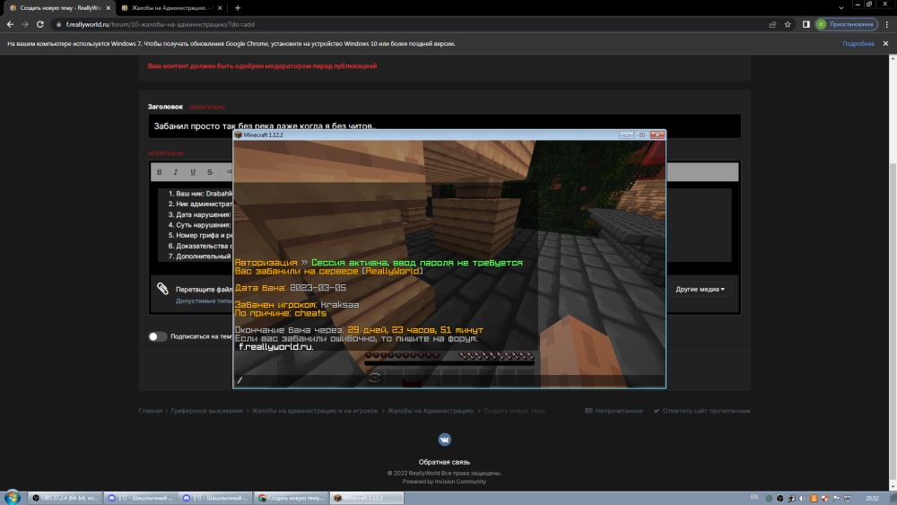897x505 pixels.
Task: Toggle the 'Подписаться на тему' switch
Action: pyautogui.click(x=157, y=336)
